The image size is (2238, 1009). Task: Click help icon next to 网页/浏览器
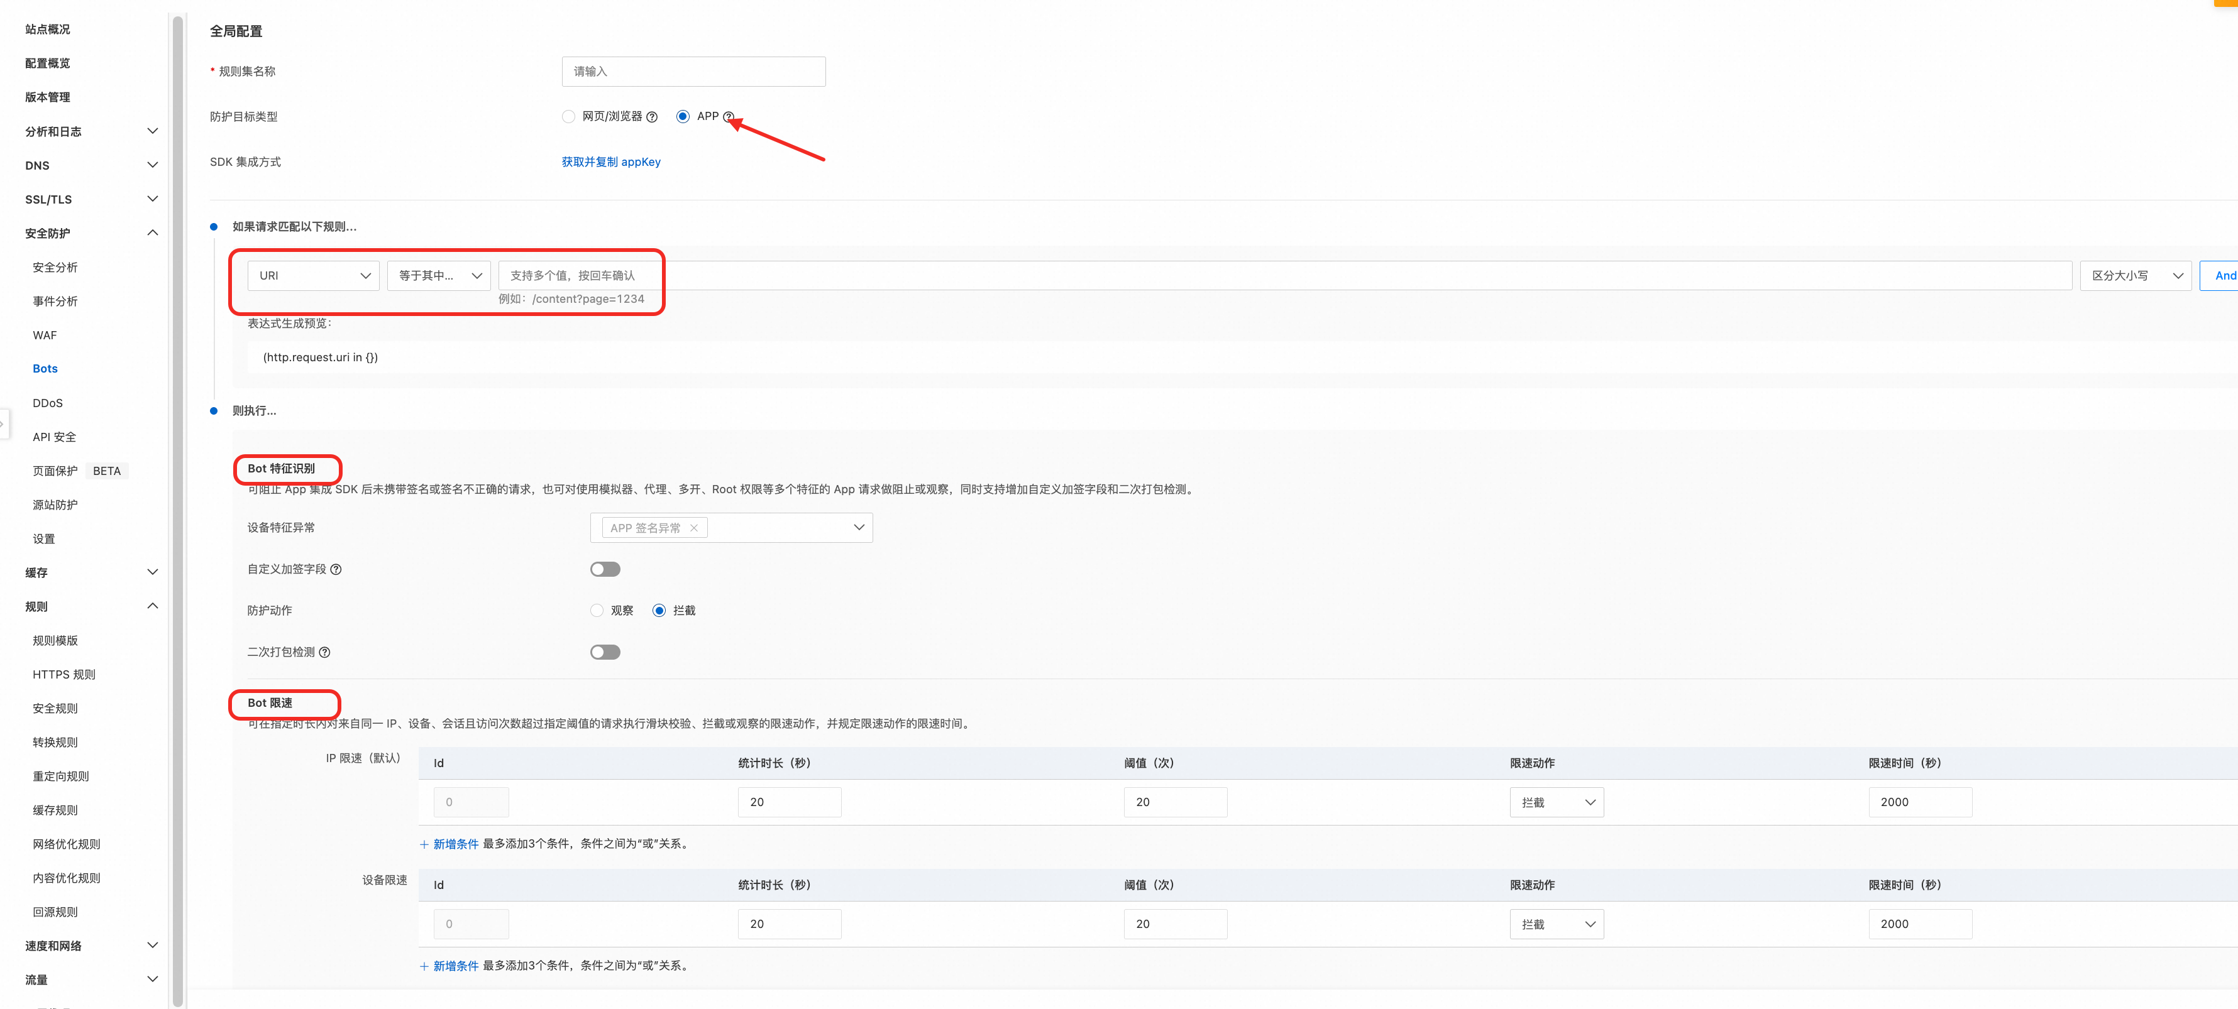651,117
